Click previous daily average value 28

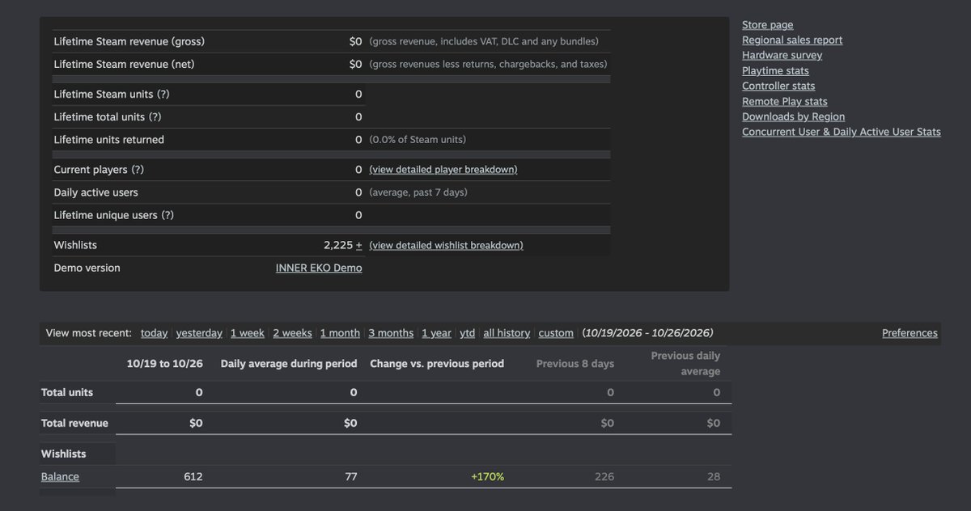tap(714, 477)
